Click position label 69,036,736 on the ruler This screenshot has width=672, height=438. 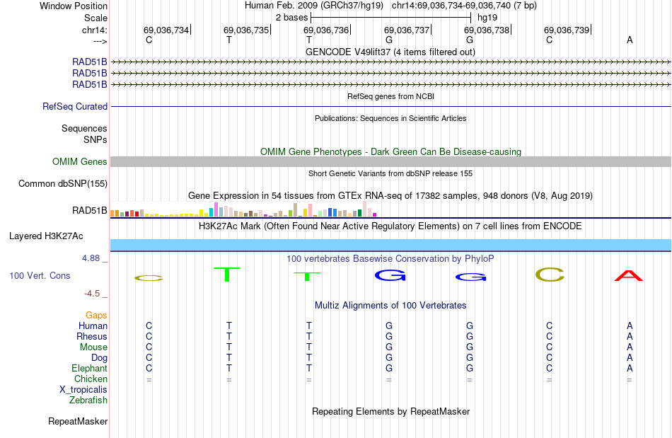[326, 30]
